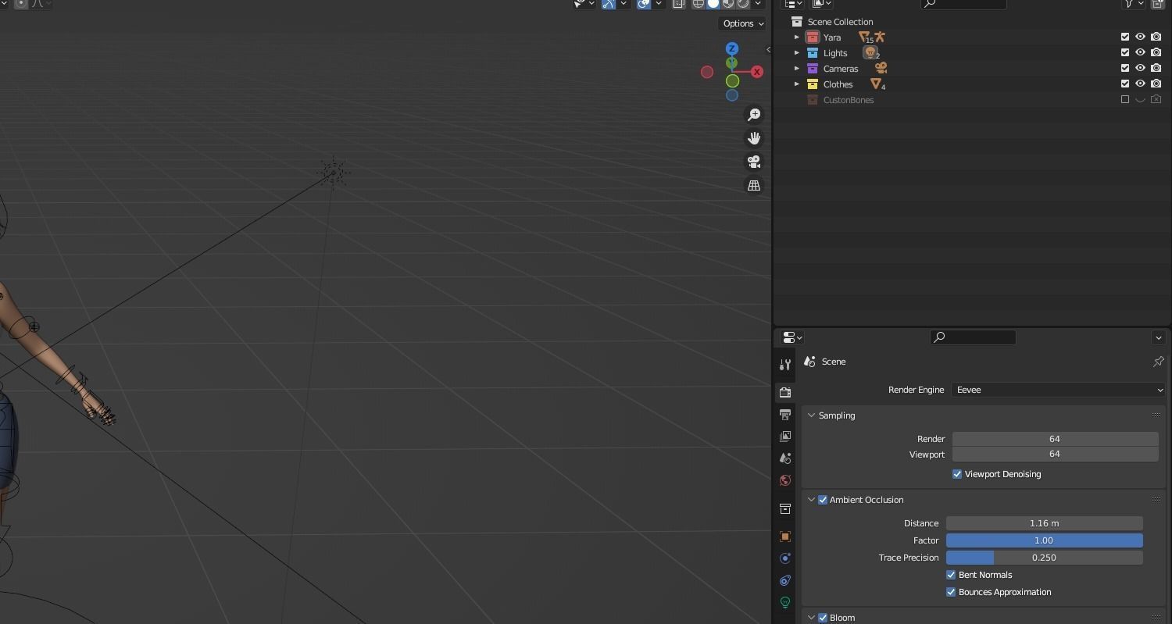Viewport: 1172px width, 624px height.
Task: Click the properties search field
Action: 973,337
